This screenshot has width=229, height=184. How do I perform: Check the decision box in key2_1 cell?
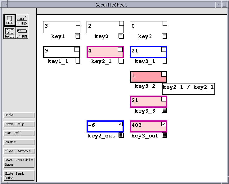click(x=120, y=50)
